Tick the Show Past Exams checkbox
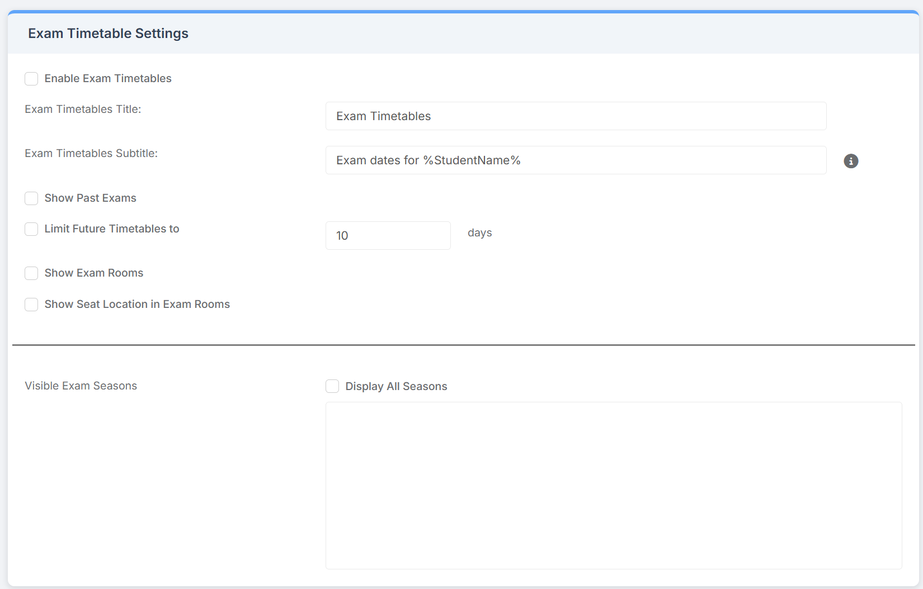923x589 pixels. (31, 198)
